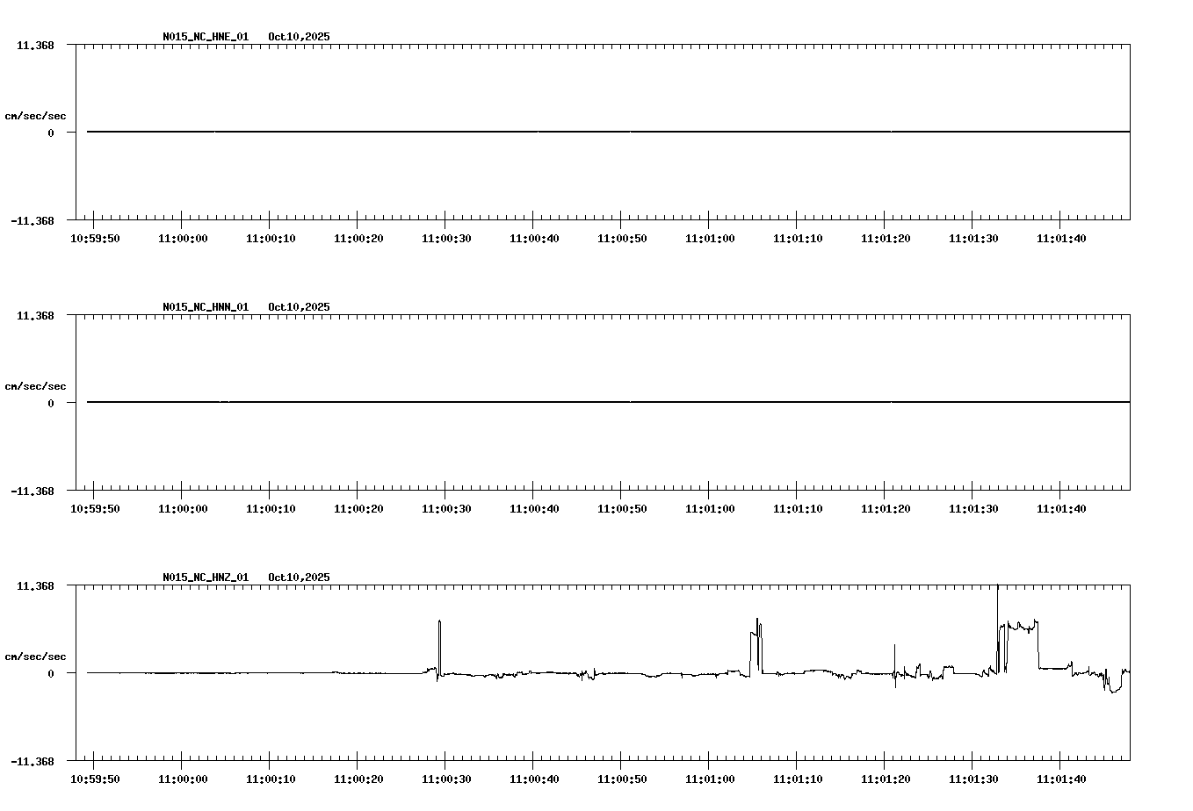Click the N015_NC_HNZ_01 channel label
This screenshot has height=811, width=1193.
click(205, 577)
